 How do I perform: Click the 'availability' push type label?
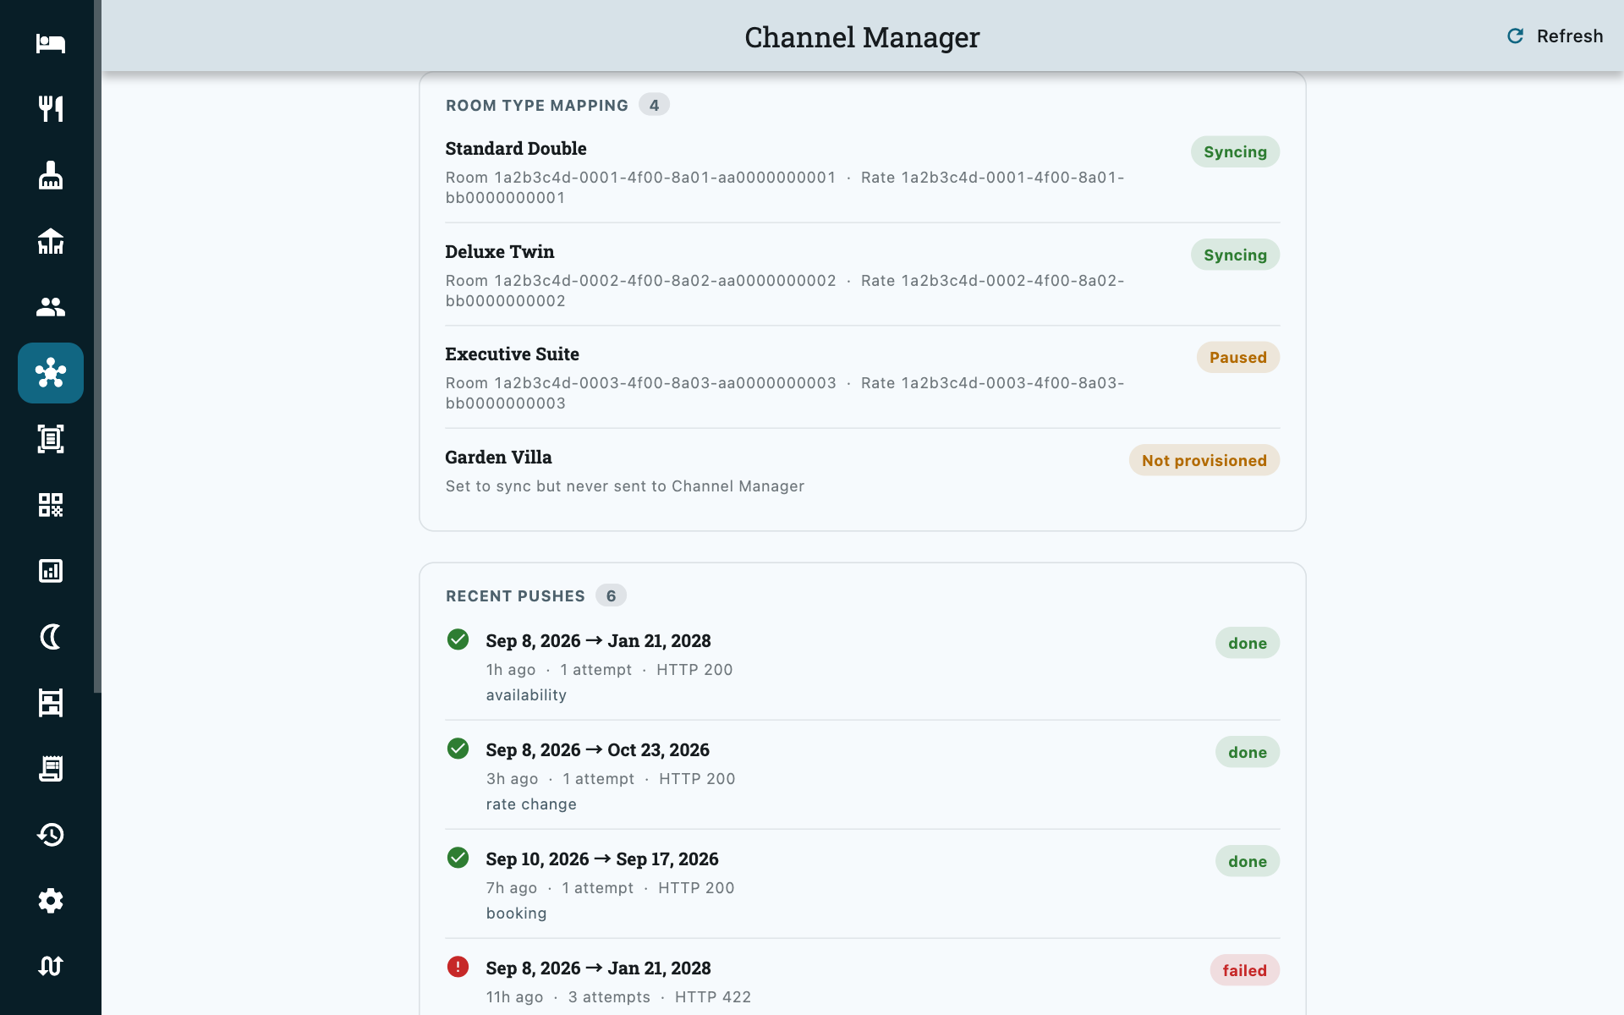526,695
